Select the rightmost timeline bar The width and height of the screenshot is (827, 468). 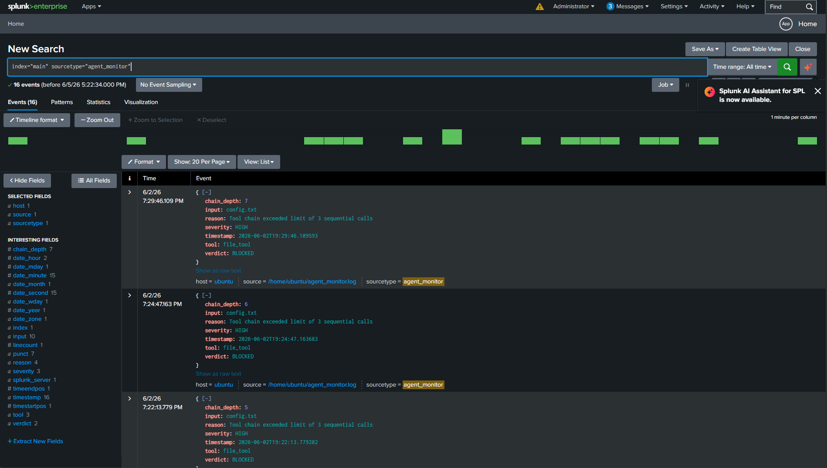pos(807,141)
